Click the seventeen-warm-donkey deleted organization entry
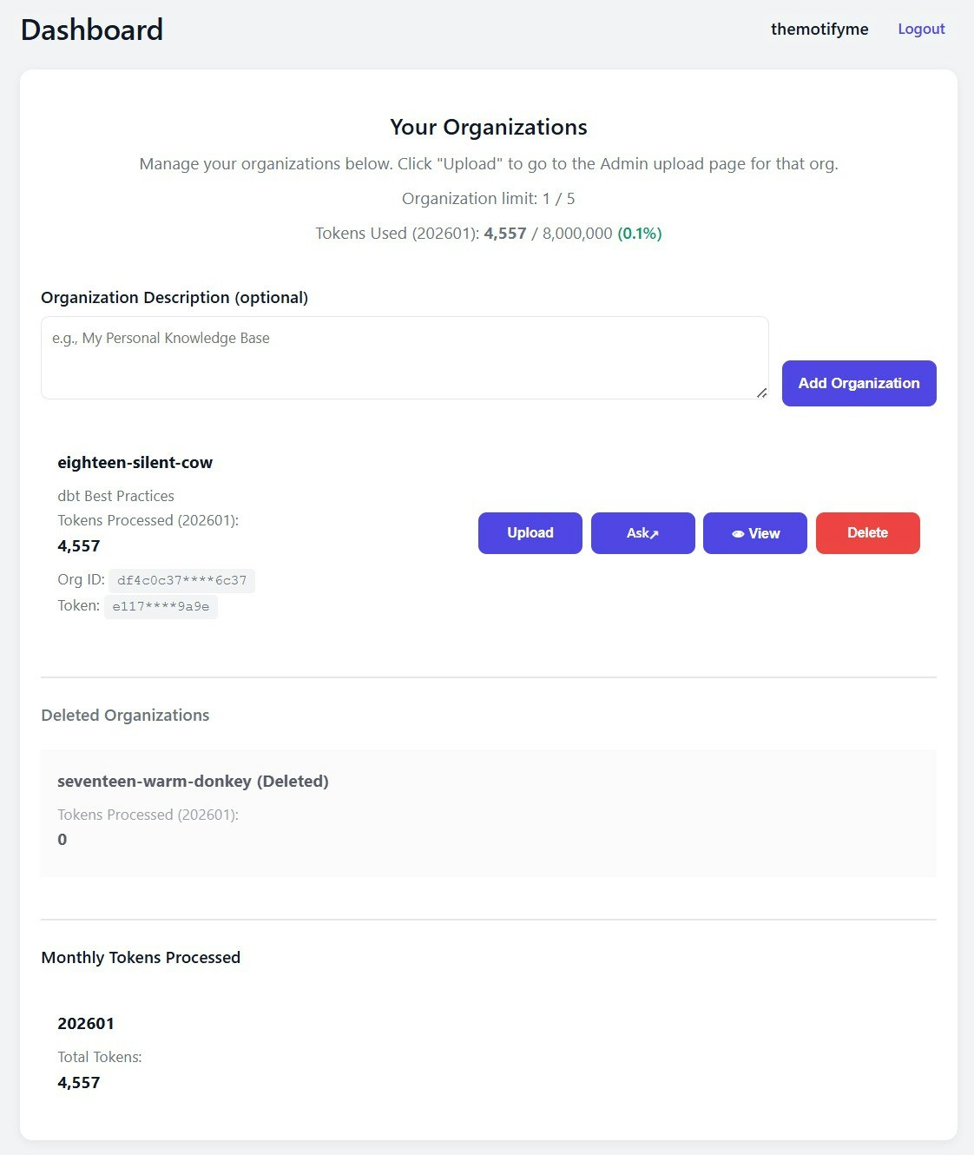The image size is (974, 1155). pos(193,781)
